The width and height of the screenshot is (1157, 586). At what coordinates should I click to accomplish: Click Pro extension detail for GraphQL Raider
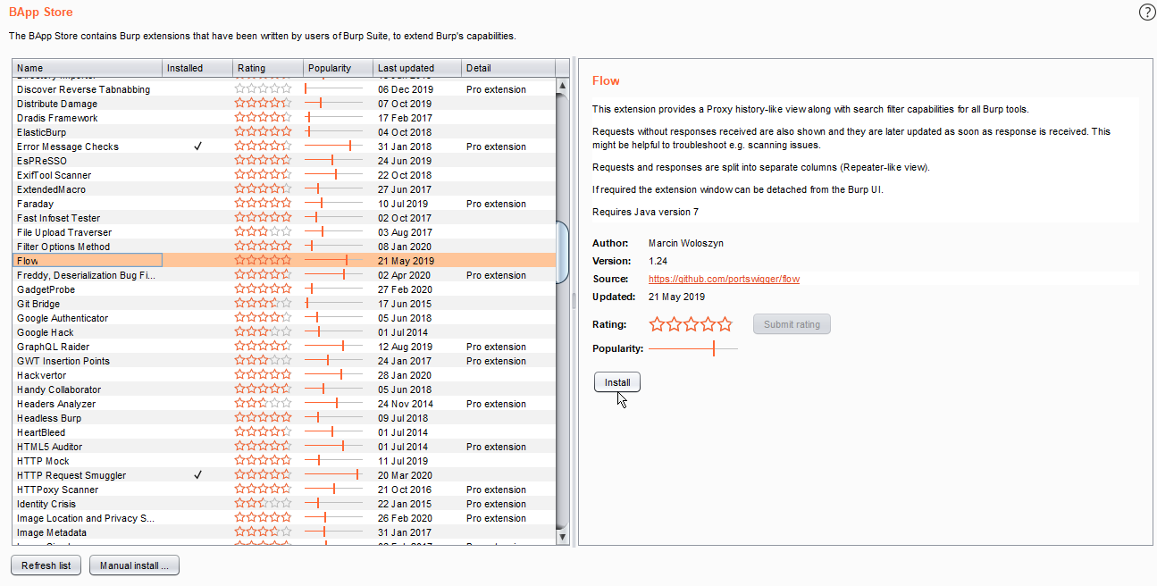(x=496, y=347)
